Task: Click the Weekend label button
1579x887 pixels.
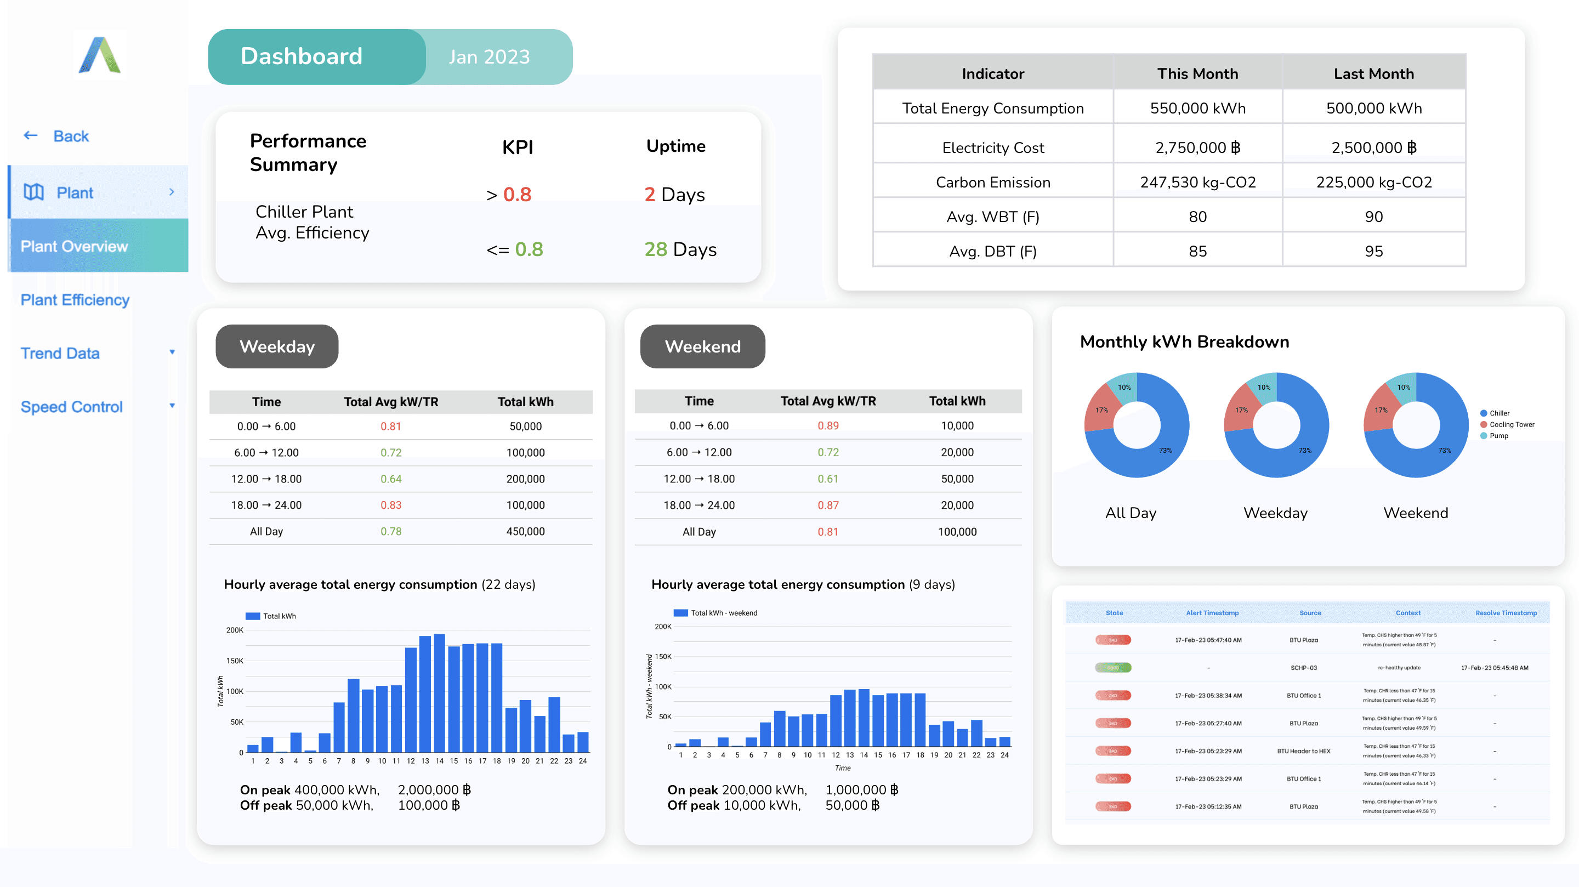Action: [702, 346]
